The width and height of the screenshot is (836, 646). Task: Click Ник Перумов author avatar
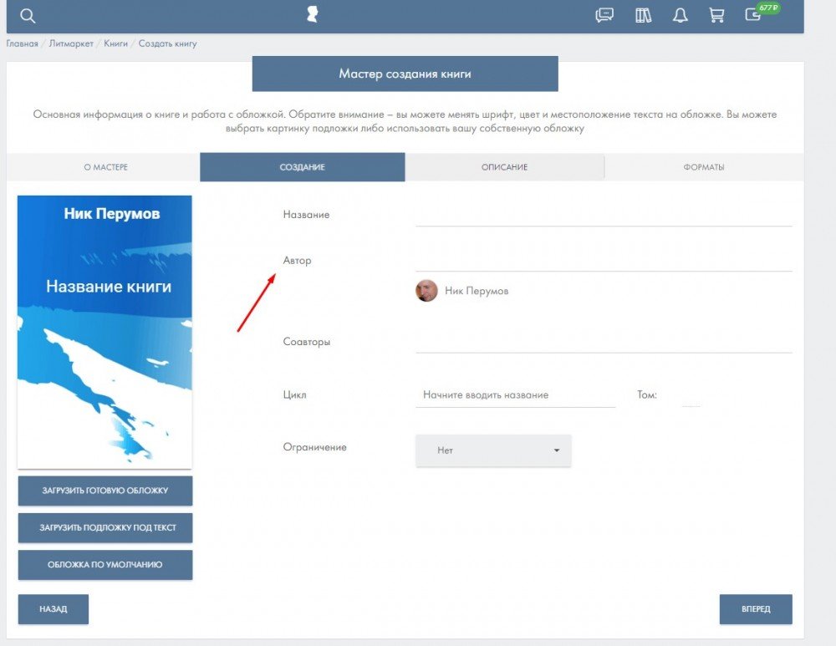click(426, 291)
